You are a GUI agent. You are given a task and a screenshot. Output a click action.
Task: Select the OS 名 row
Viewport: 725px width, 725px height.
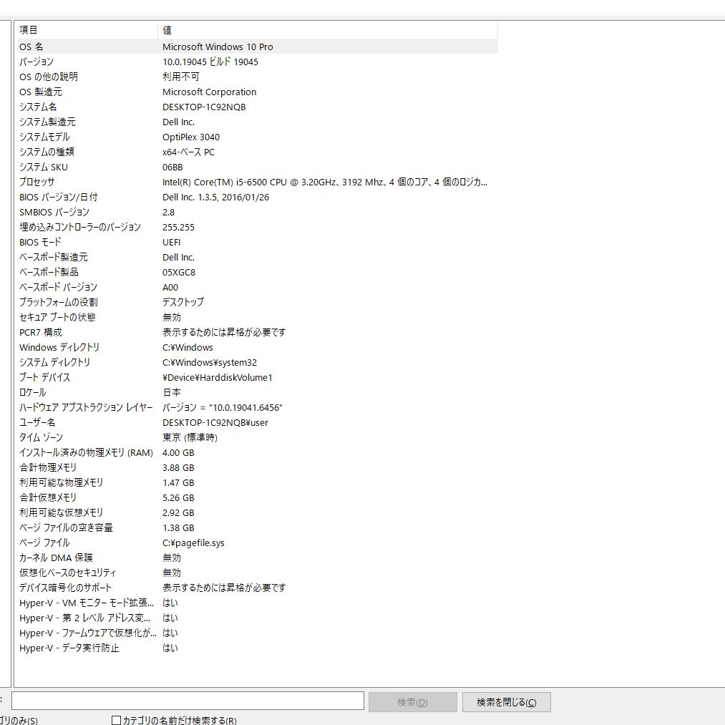pos(86,47)
